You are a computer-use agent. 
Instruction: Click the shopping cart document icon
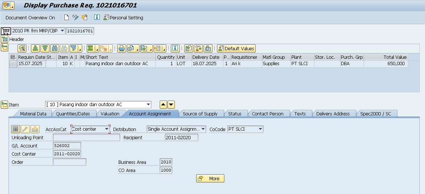[x=6, y=31]
